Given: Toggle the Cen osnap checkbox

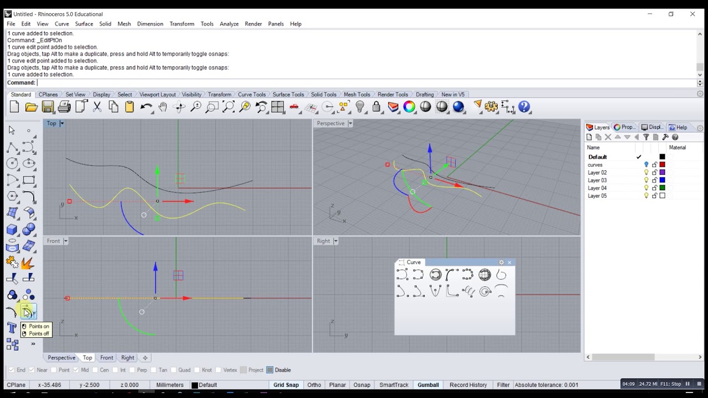Looking at the screenshot, I should (95, 370).
